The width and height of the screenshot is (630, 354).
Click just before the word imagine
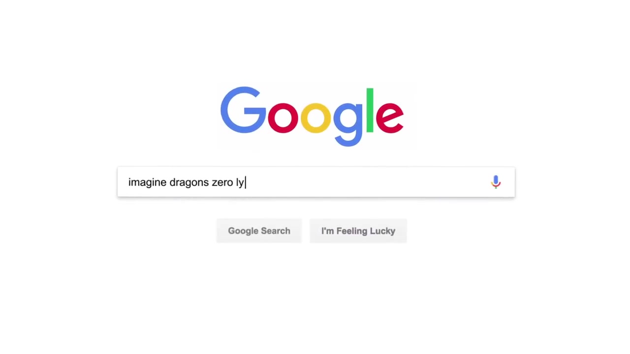(x=128, y=182)
